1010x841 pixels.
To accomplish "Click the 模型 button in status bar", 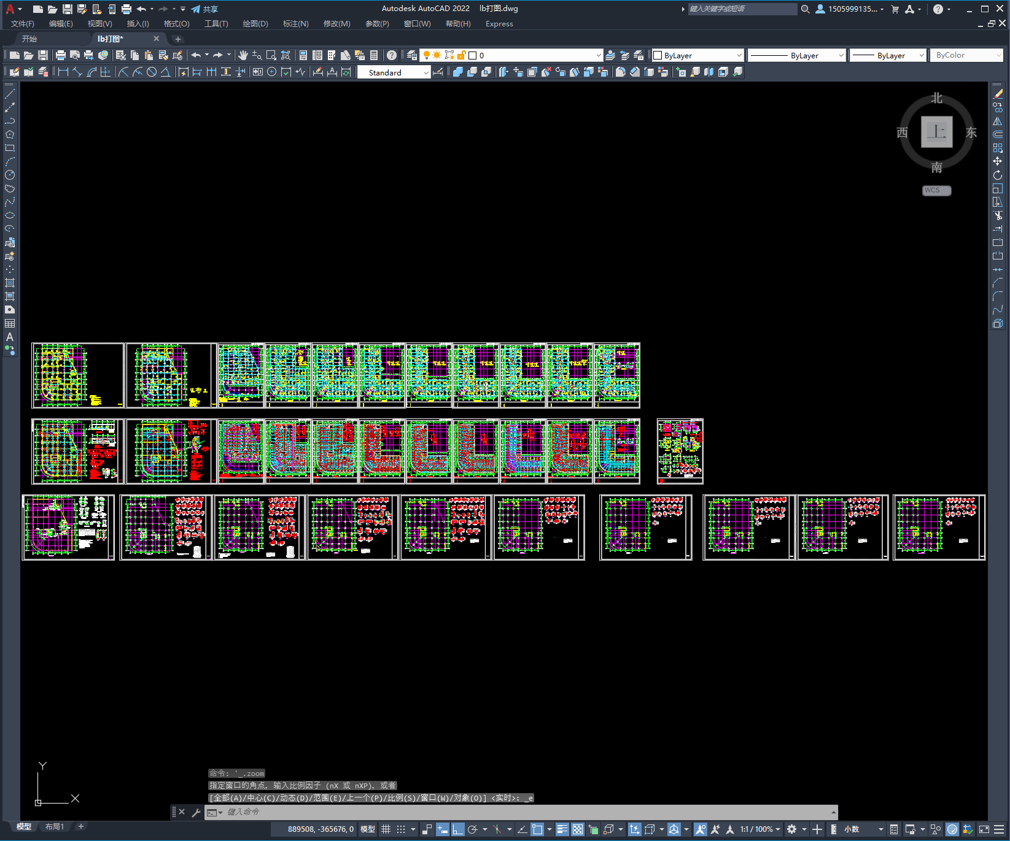I will point(368,829).
